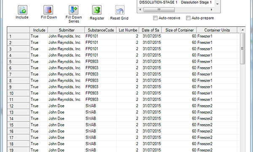Click the Lot Number column header

coord(128,30)
